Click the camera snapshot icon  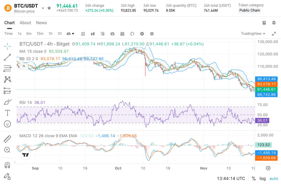pyautogui.click(x=113, y=34)
